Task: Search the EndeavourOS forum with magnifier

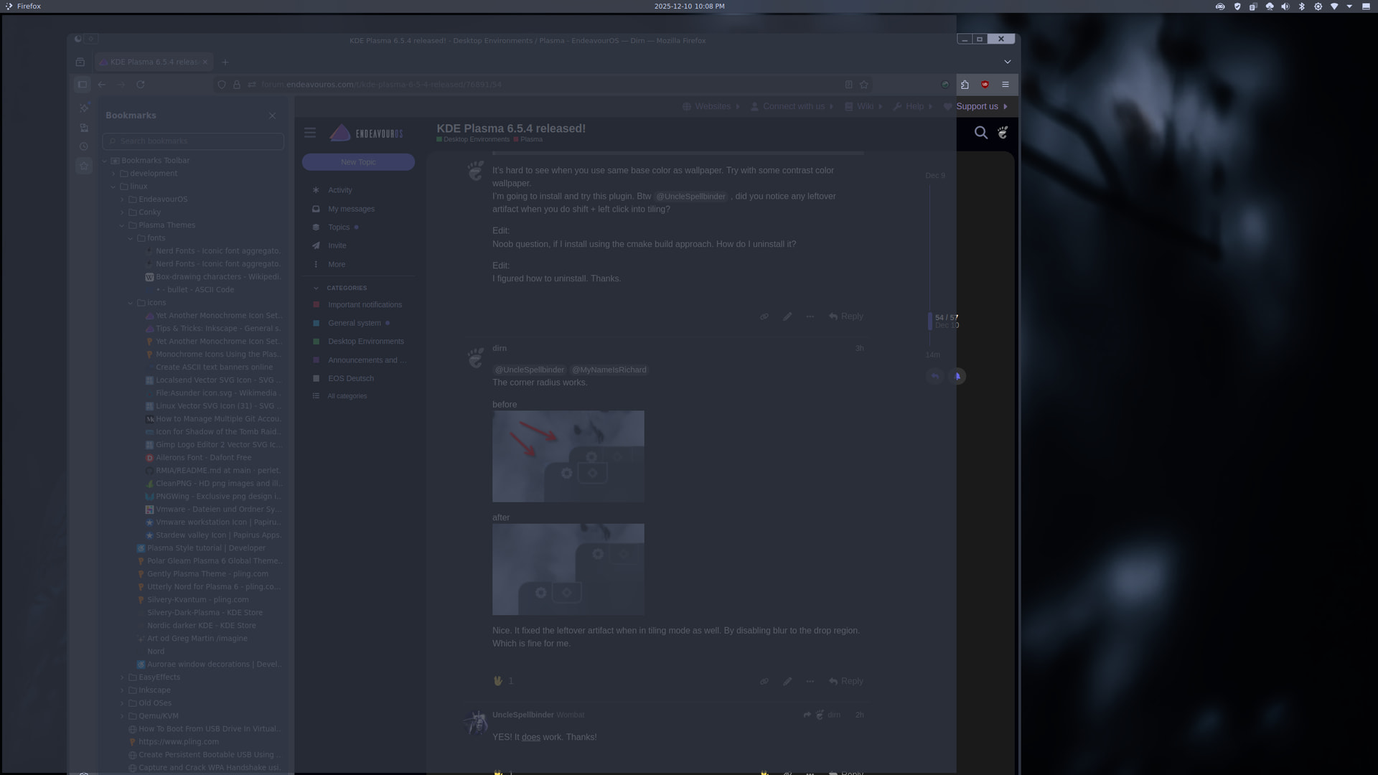Action: coord(981,133)
